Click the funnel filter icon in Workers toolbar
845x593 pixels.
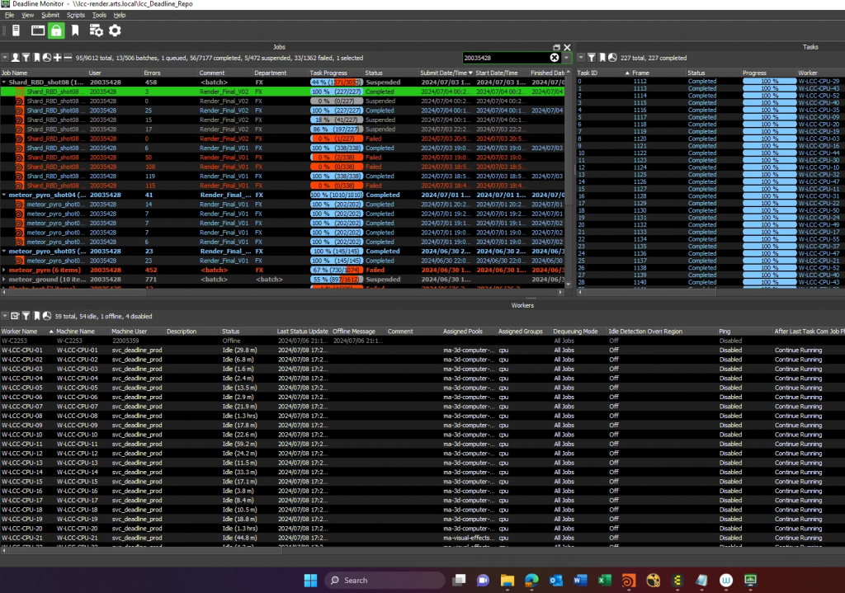(x=26, y=316)
